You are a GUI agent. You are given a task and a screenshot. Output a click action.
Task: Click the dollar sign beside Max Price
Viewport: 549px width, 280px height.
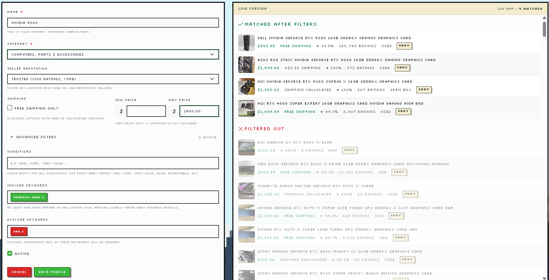[174, 111]
